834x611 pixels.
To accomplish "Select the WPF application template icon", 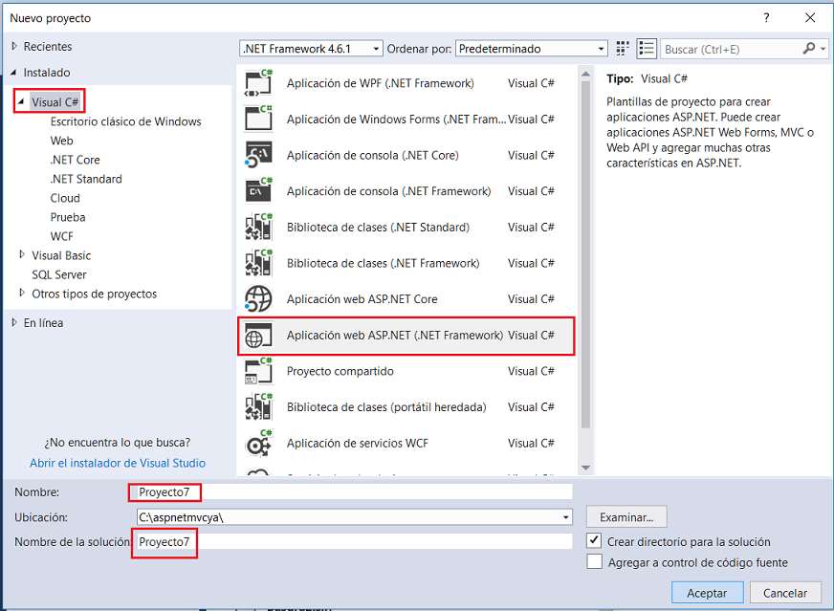I will (x=258, y=83).
